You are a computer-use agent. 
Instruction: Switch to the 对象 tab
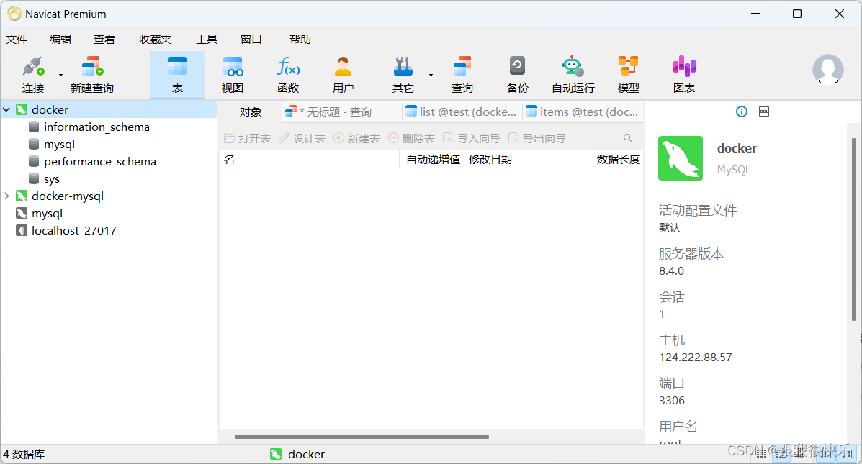(250, 112)
